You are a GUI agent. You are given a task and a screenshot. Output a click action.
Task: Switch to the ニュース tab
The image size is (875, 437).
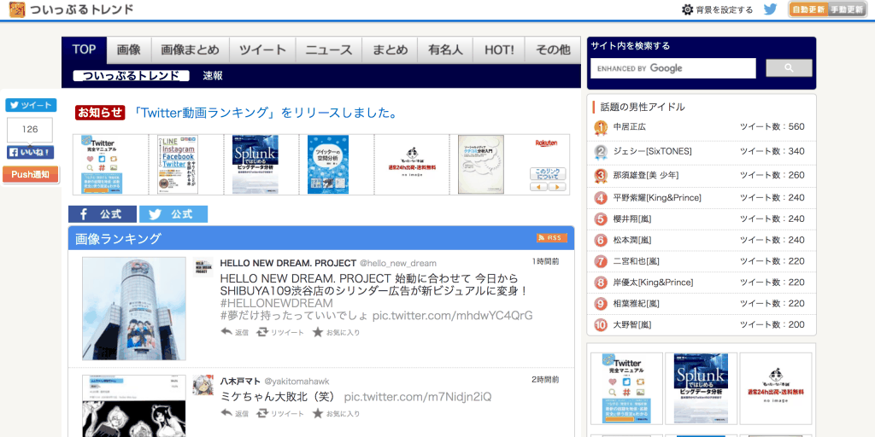tap(329, 50)
